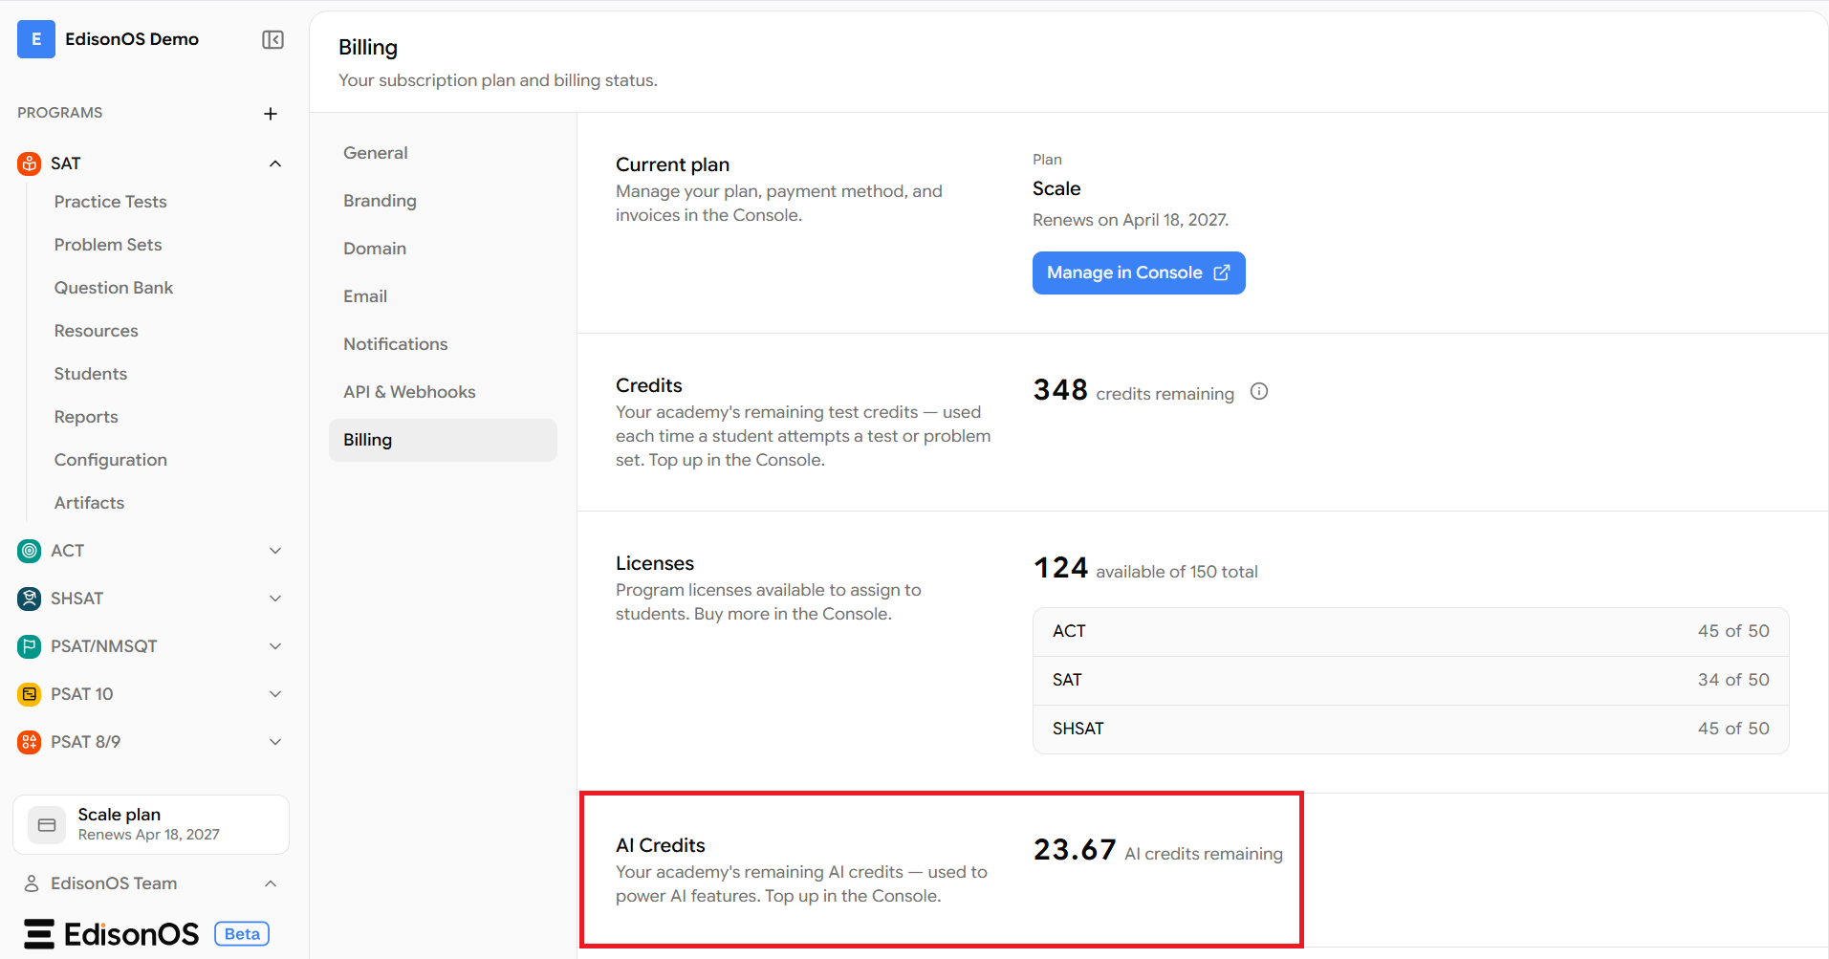Click the 348 credits remaining value

(1060, 389)
